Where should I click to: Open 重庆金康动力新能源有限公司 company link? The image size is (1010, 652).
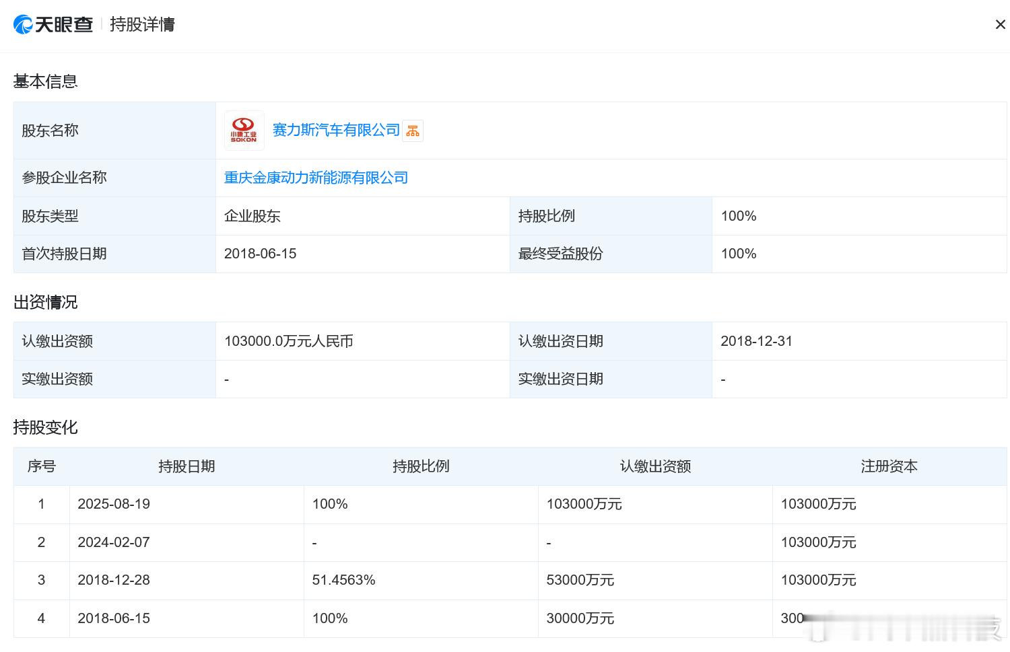316,178
